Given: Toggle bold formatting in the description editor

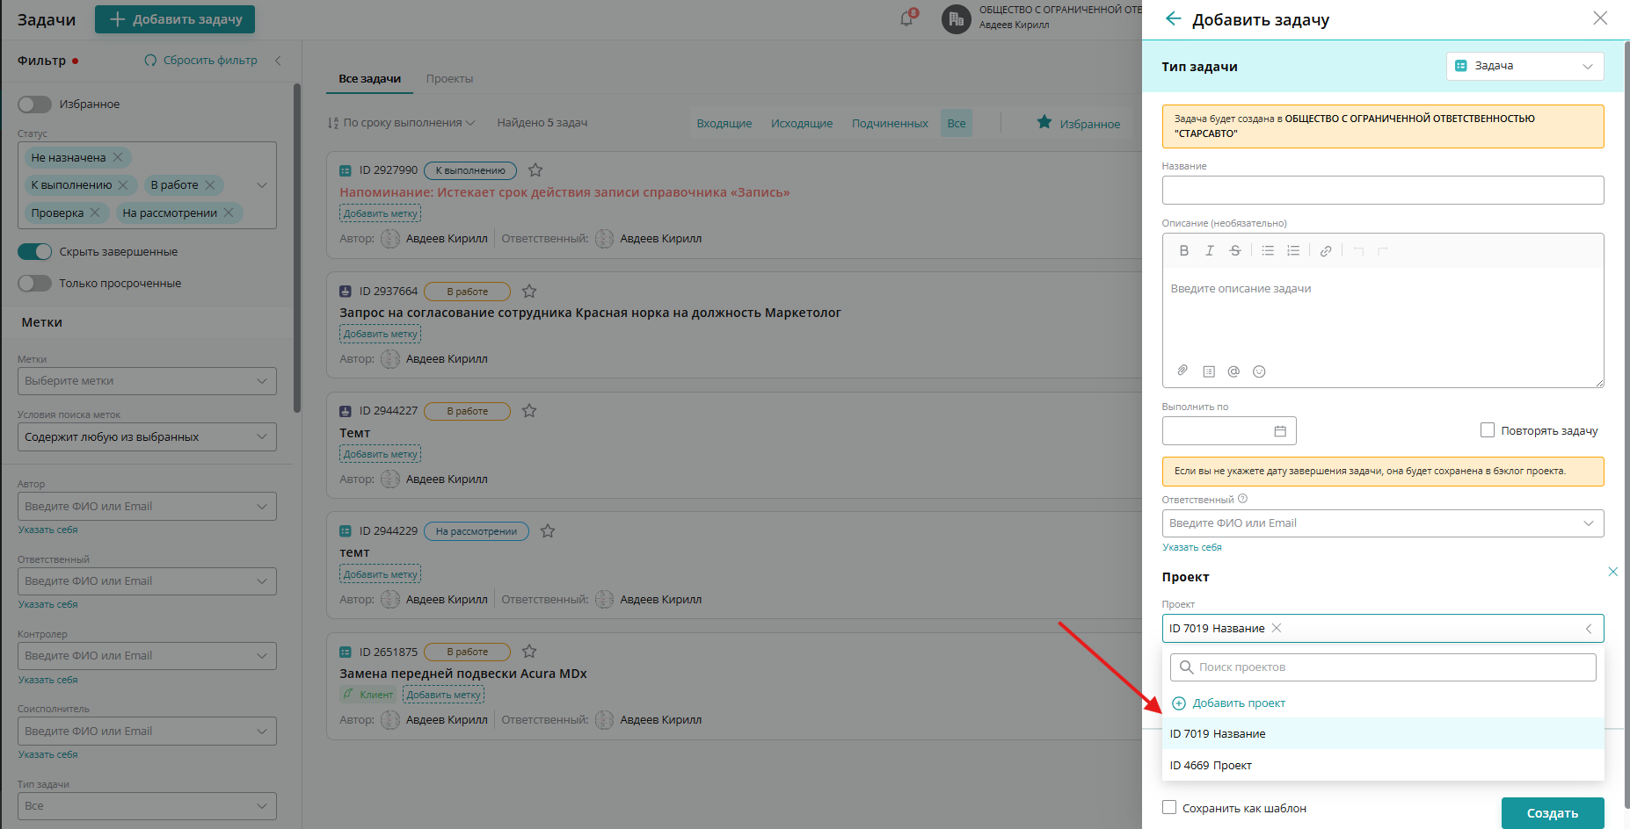Looking at the screenshot, I should pos(1183,250).
